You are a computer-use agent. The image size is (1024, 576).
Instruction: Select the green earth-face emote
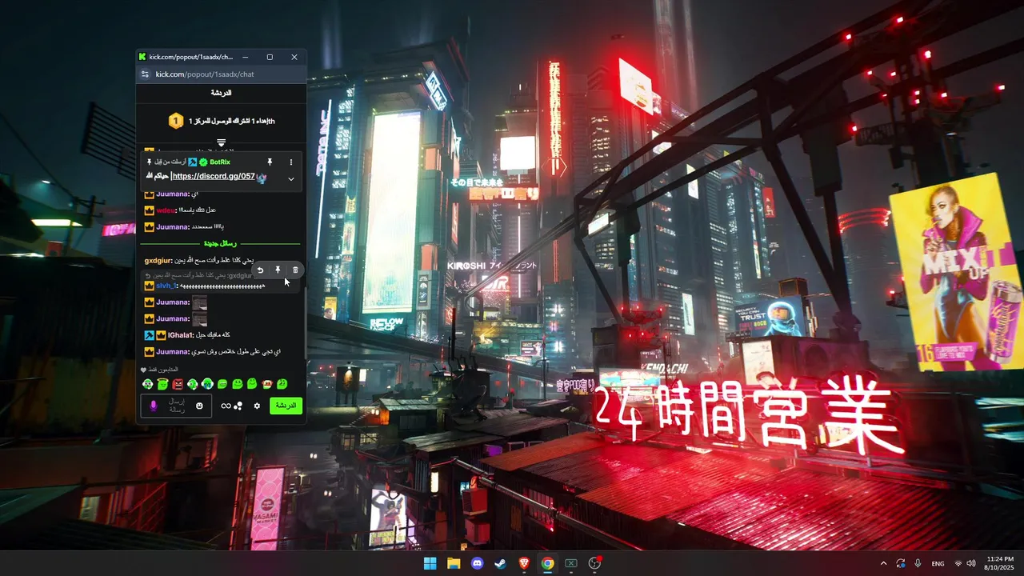207,384
